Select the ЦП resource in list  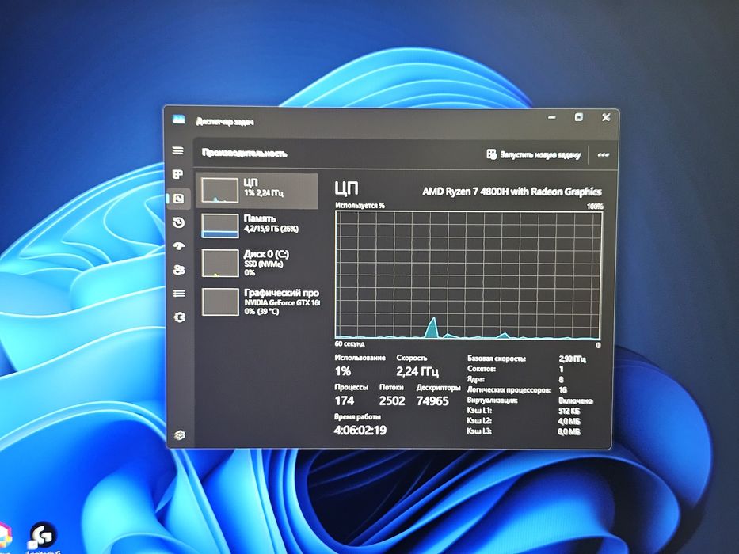click(257, 190)
